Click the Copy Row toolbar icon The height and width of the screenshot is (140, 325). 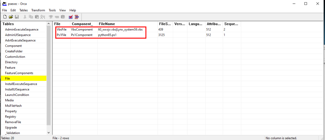57,17
